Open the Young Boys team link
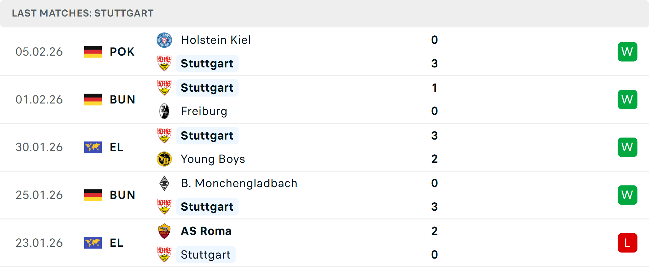This screenshot has height=267, width=649. 213,159
